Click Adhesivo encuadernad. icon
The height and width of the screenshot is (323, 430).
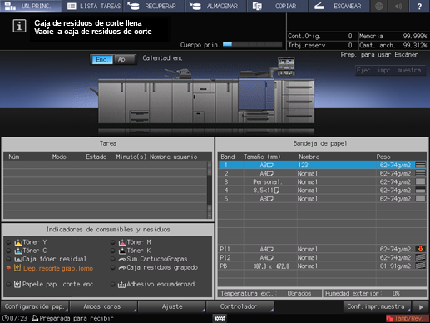pyautogui.click(x=122, y=284)
